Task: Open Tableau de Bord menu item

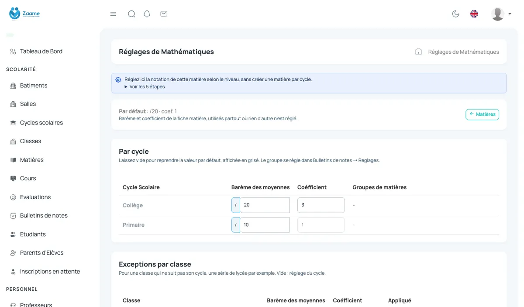Action: [x=41, y=52]
